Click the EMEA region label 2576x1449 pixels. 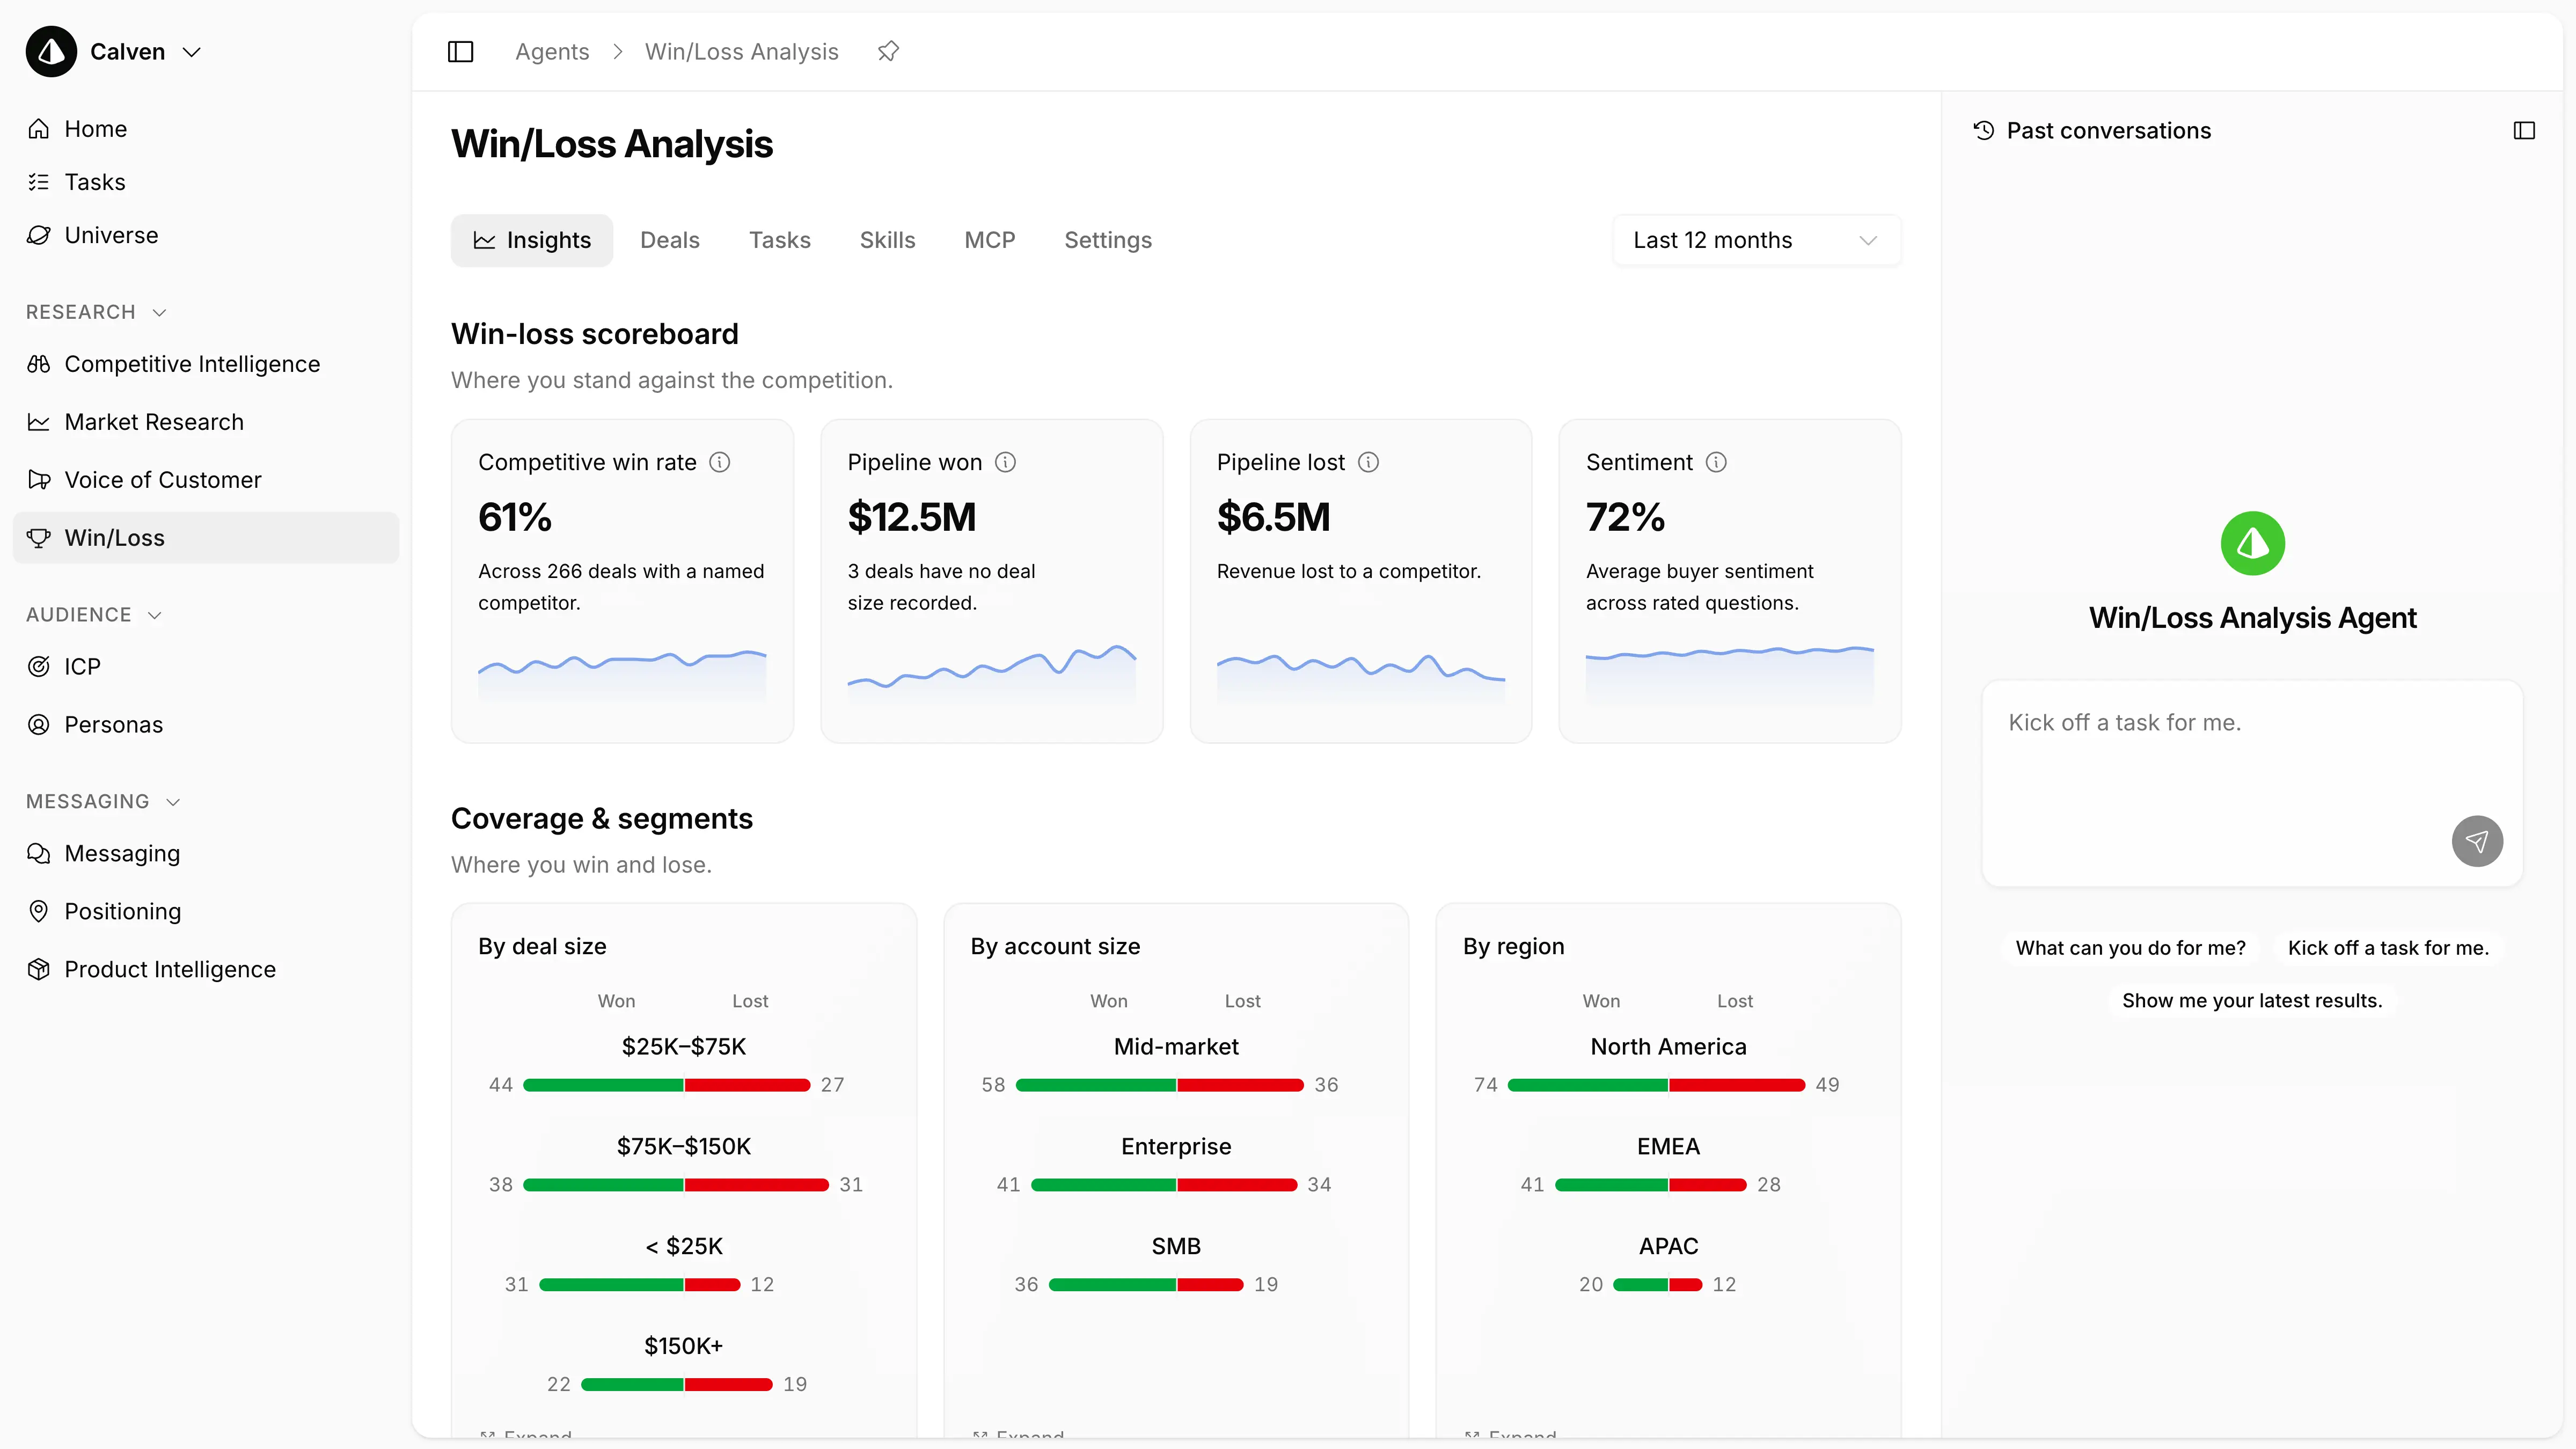(x=1668, y=1147)
